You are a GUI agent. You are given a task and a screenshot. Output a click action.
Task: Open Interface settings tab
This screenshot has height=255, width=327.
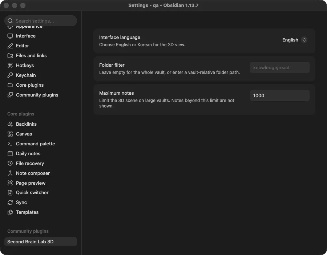41,36
